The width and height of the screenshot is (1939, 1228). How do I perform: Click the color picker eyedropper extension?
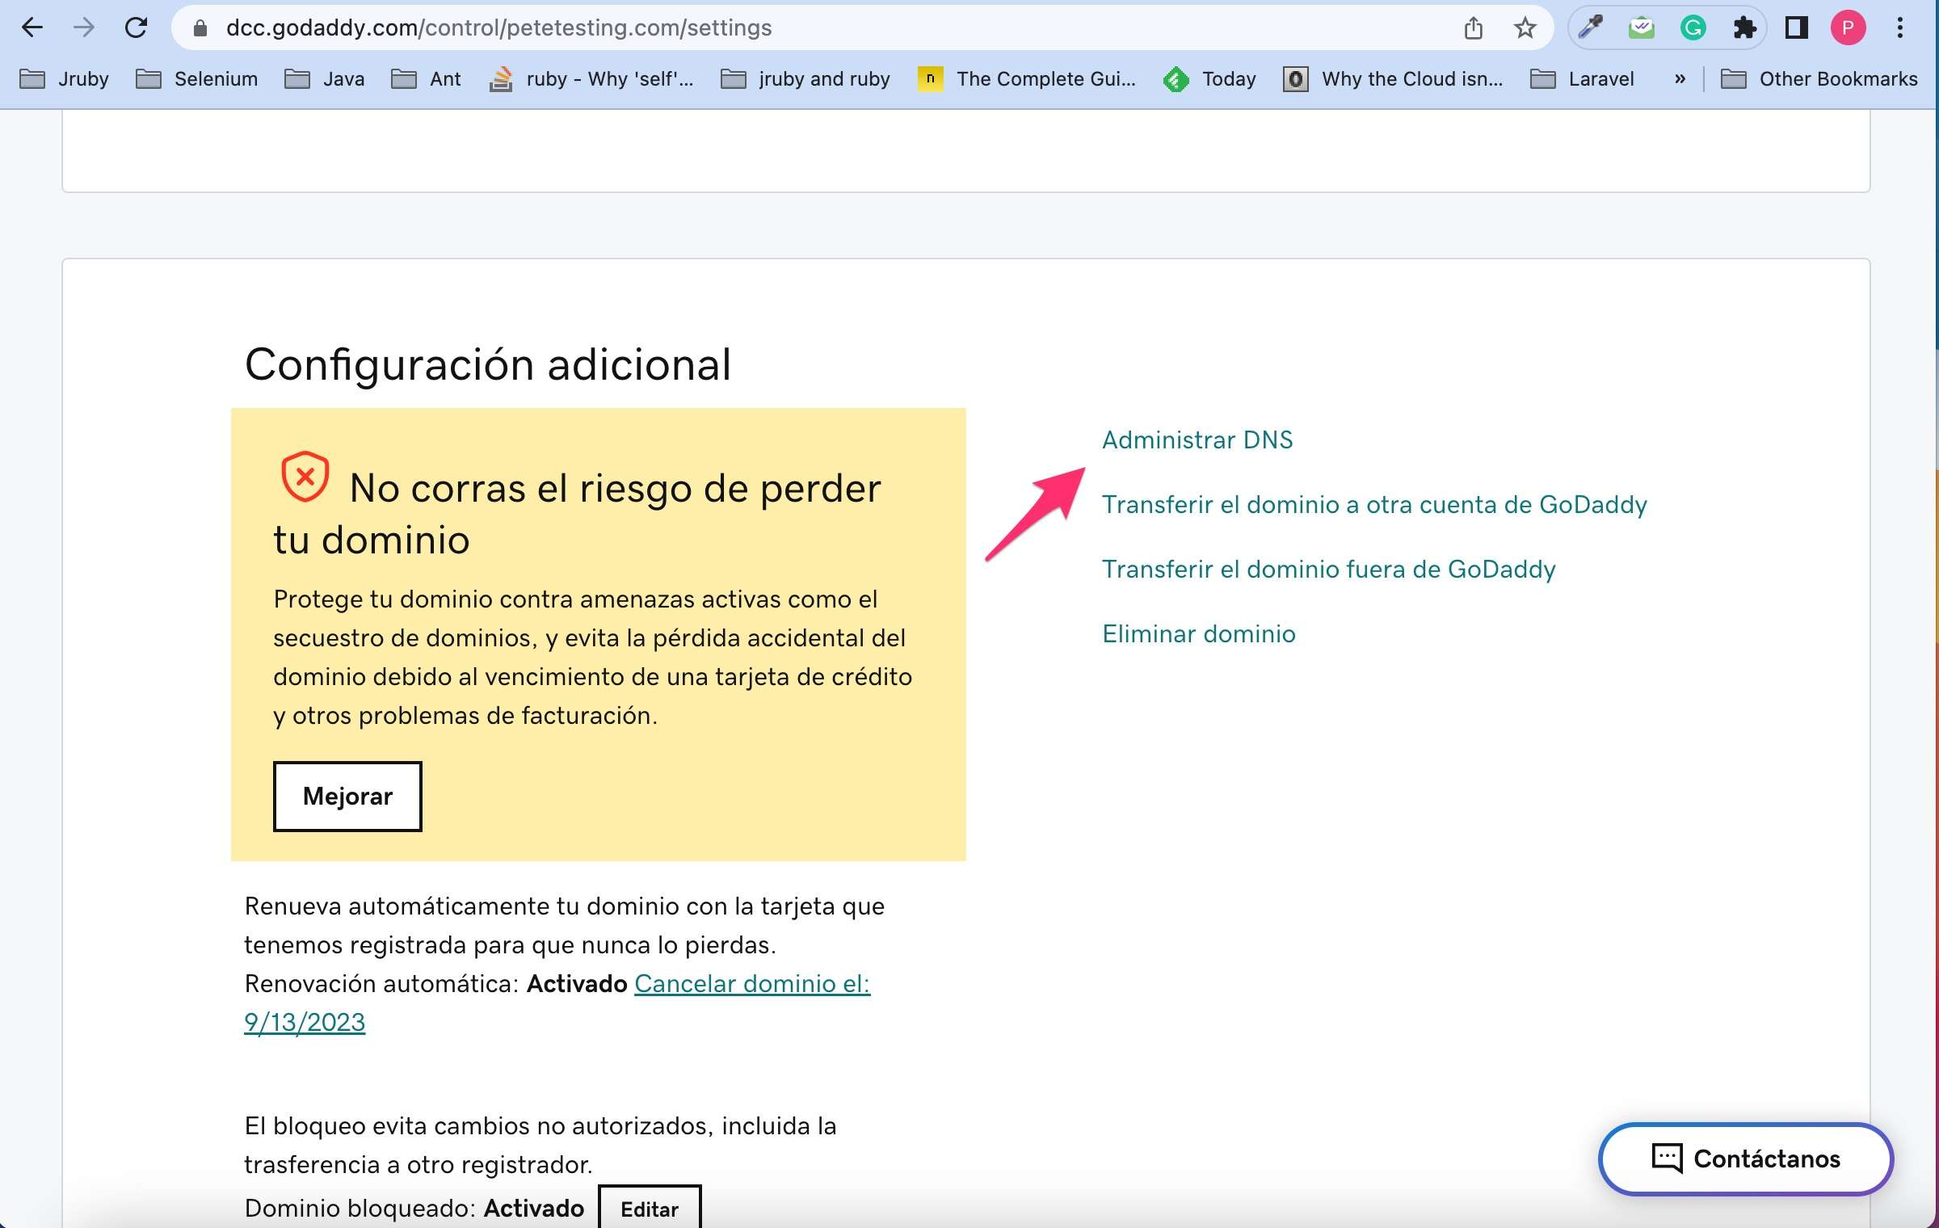tap(1590, 28)
